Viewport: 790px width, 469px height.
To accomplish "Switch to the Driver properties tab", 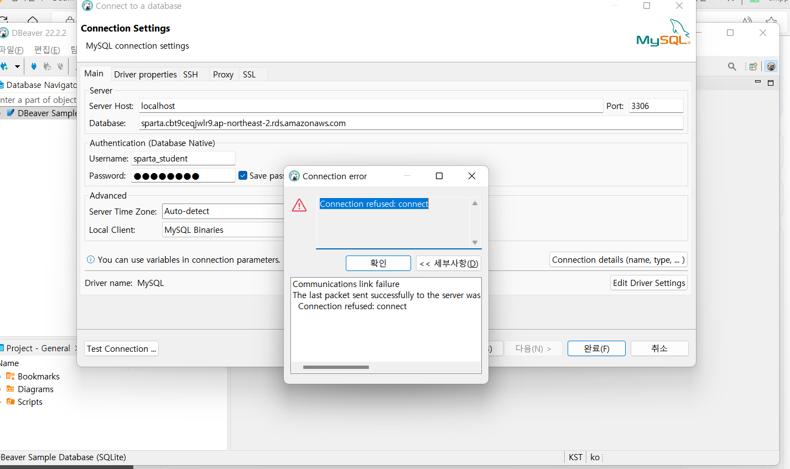I will tap(145, 75).
